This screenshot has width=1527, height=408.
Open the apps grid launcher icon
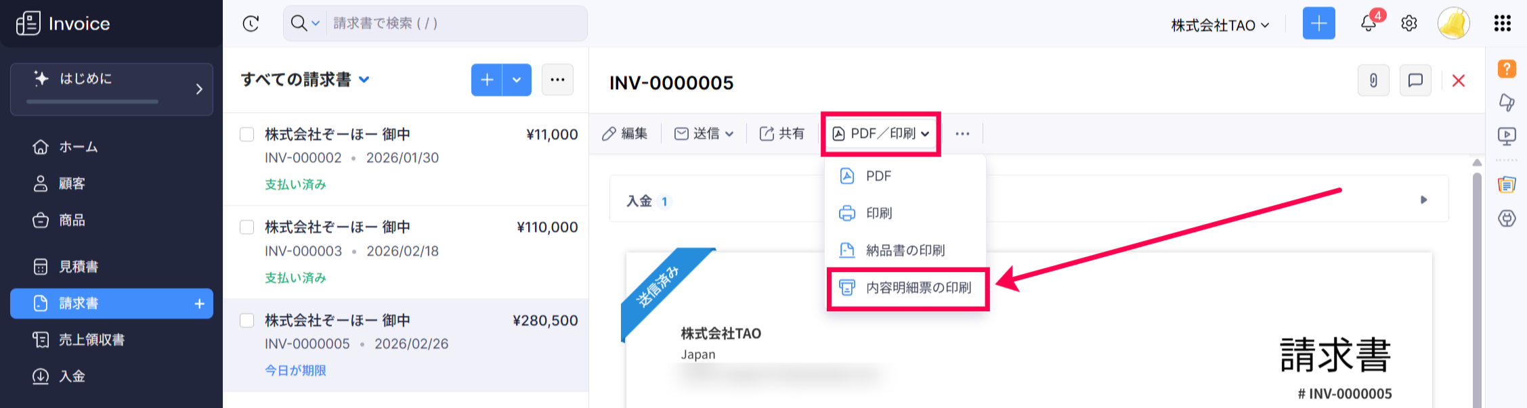(1502, 24)
